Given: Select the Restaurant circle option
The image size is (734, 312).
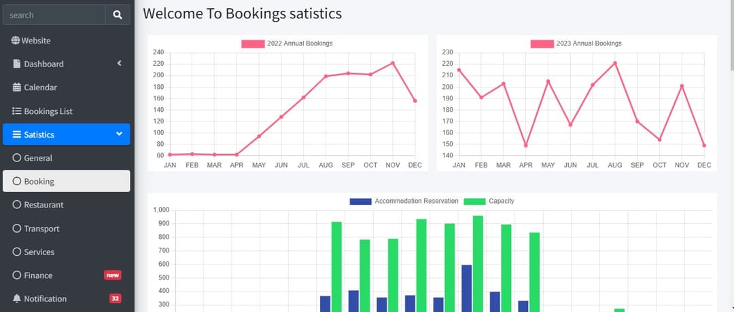Looking at the screenshot, I should 17,205.
